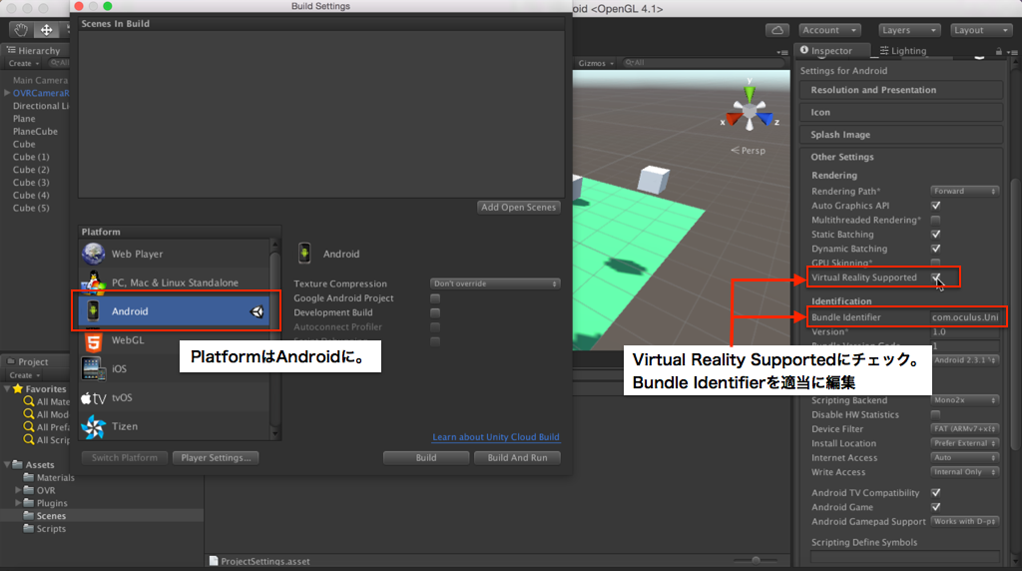Click the project icon size slider
1022x571 pixels.
(x=756, y=560)
